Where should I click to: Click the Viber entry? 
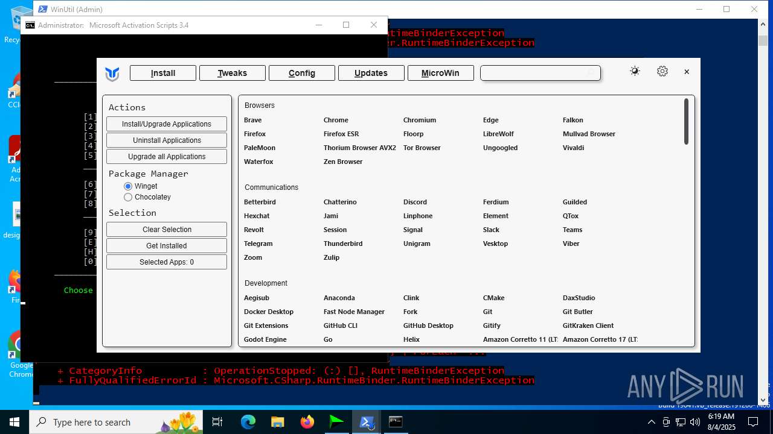pos(571,244)
